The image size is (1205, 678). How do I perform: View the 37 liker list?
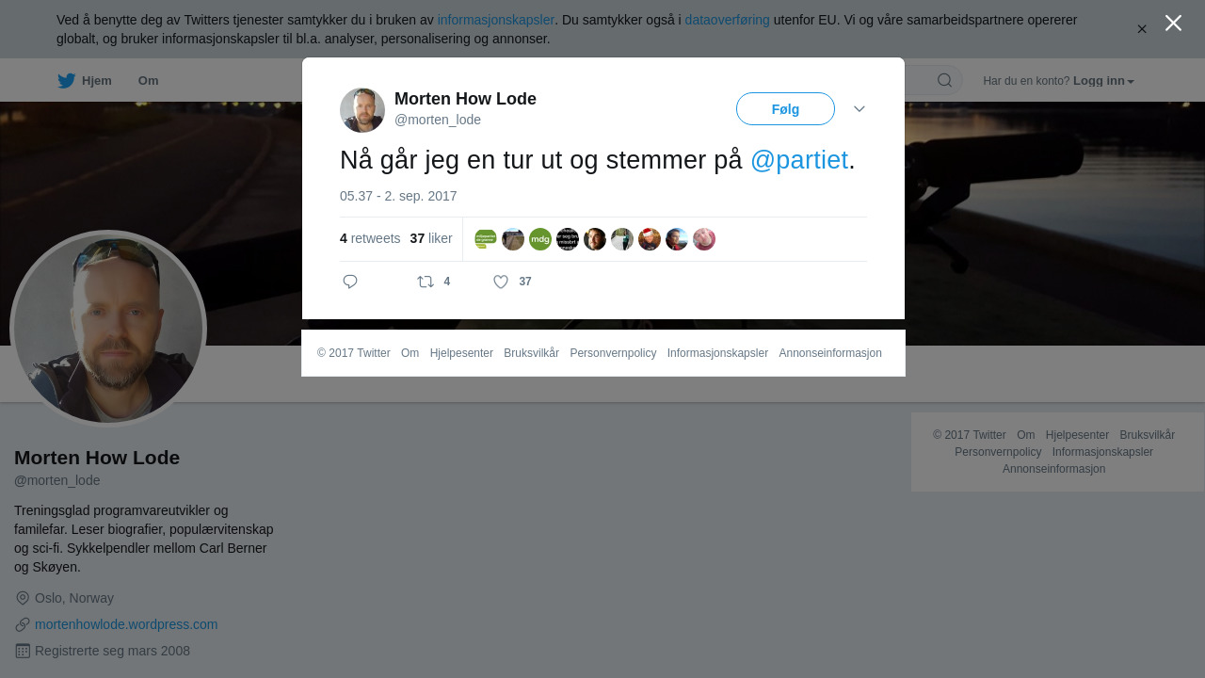(x=431, y=238)
